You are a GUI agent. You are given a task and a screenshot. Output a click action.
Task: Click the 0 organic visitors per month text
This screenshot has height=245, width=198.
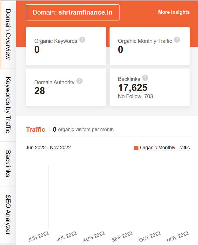pyautogui.click(x=84, y=130)
